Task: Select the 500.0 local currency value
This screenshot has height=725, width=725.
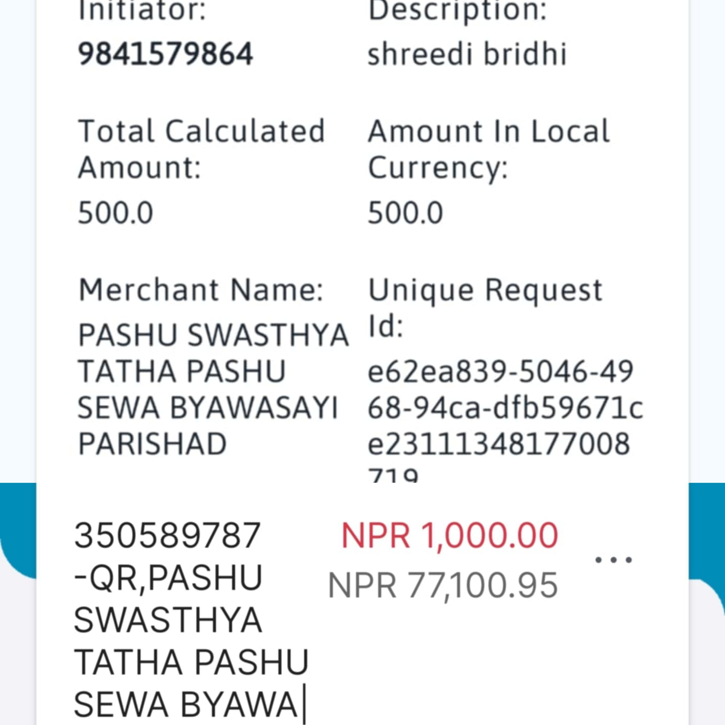Action: click(x=406, y=213)
